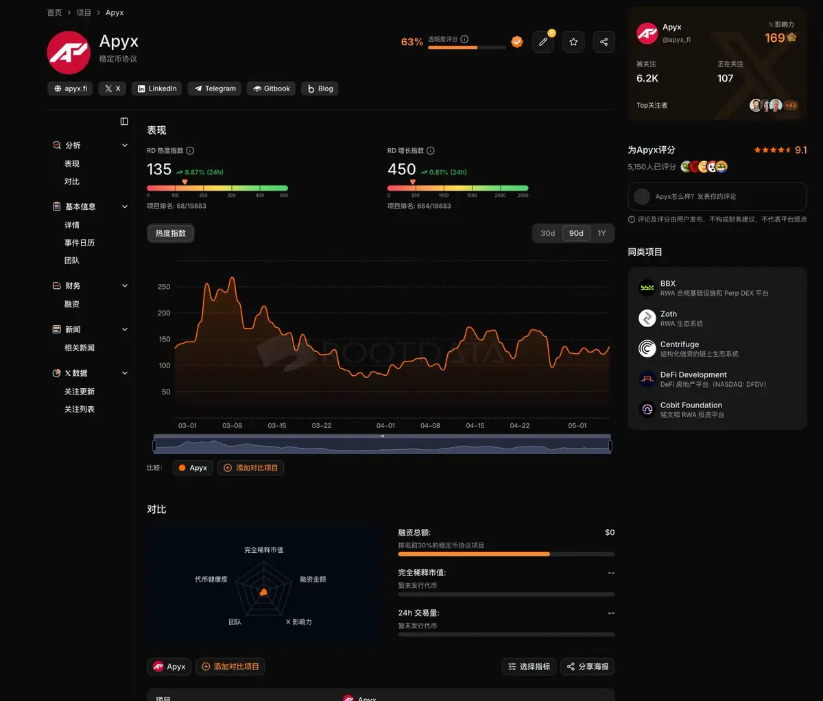Open 详情 in sidebar
Screen dimensions: 823x701
click(x=72, y=225)
